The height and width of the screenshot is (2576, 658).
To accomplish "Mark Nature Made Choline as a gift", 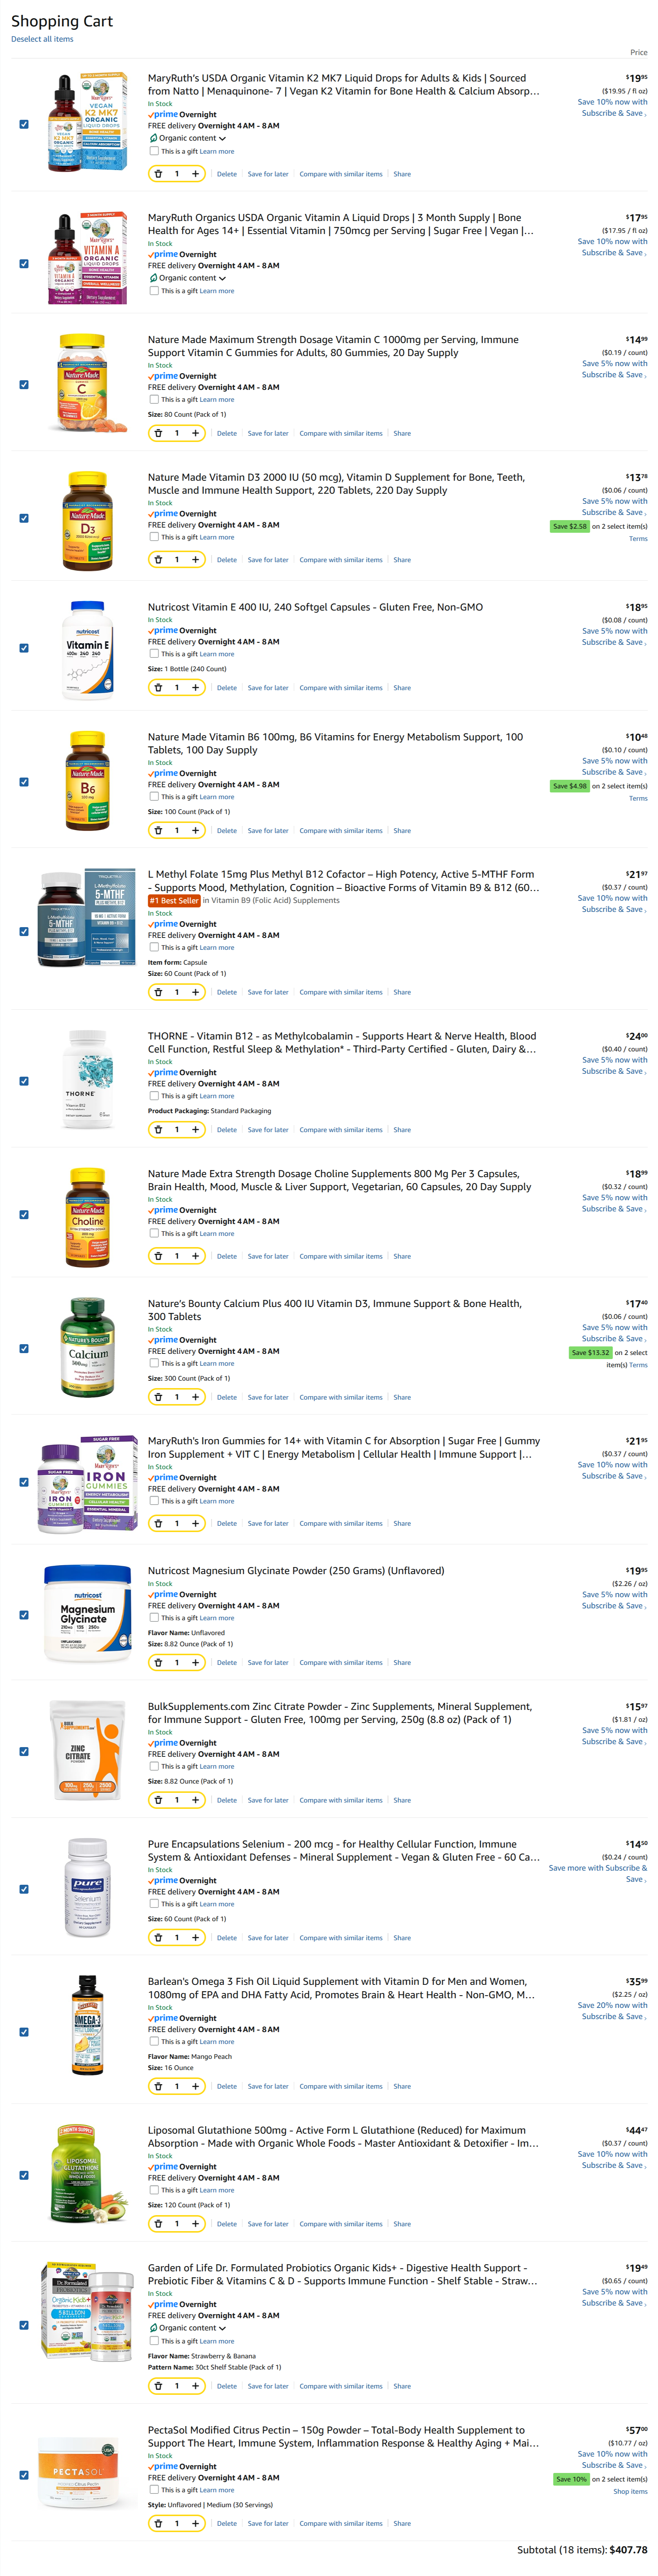I will click(x=154, y=1233).
